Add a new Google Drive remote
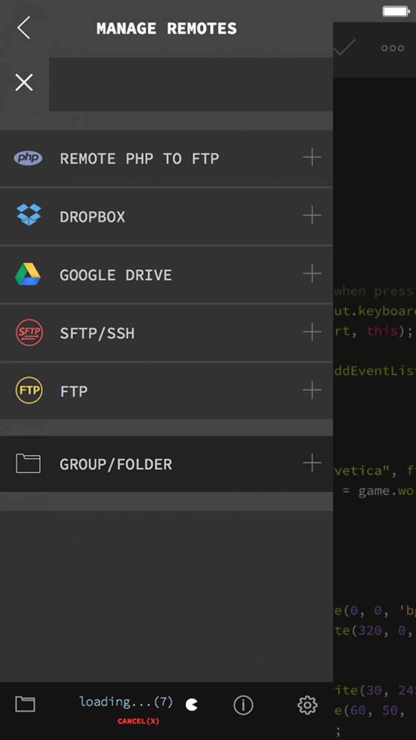 click(x=312, y=274)
